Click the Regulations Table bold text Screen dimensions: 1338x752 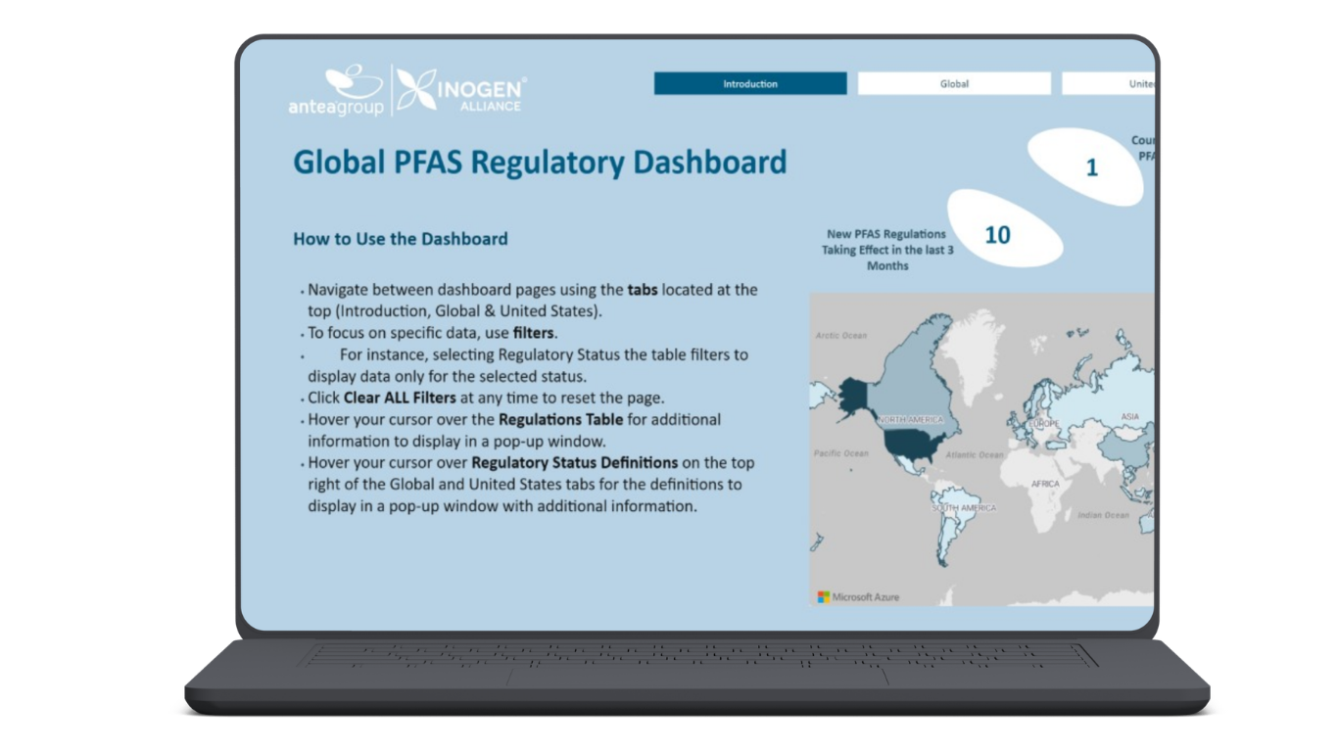559,419
